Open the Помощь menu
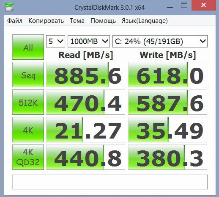 (103, 21)
